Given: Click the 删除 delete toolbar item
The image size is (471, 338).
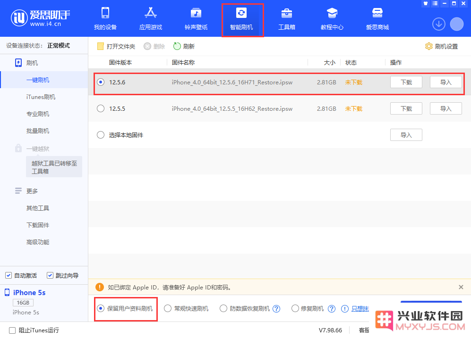Looking at the screenshot, I should [154, 47].
